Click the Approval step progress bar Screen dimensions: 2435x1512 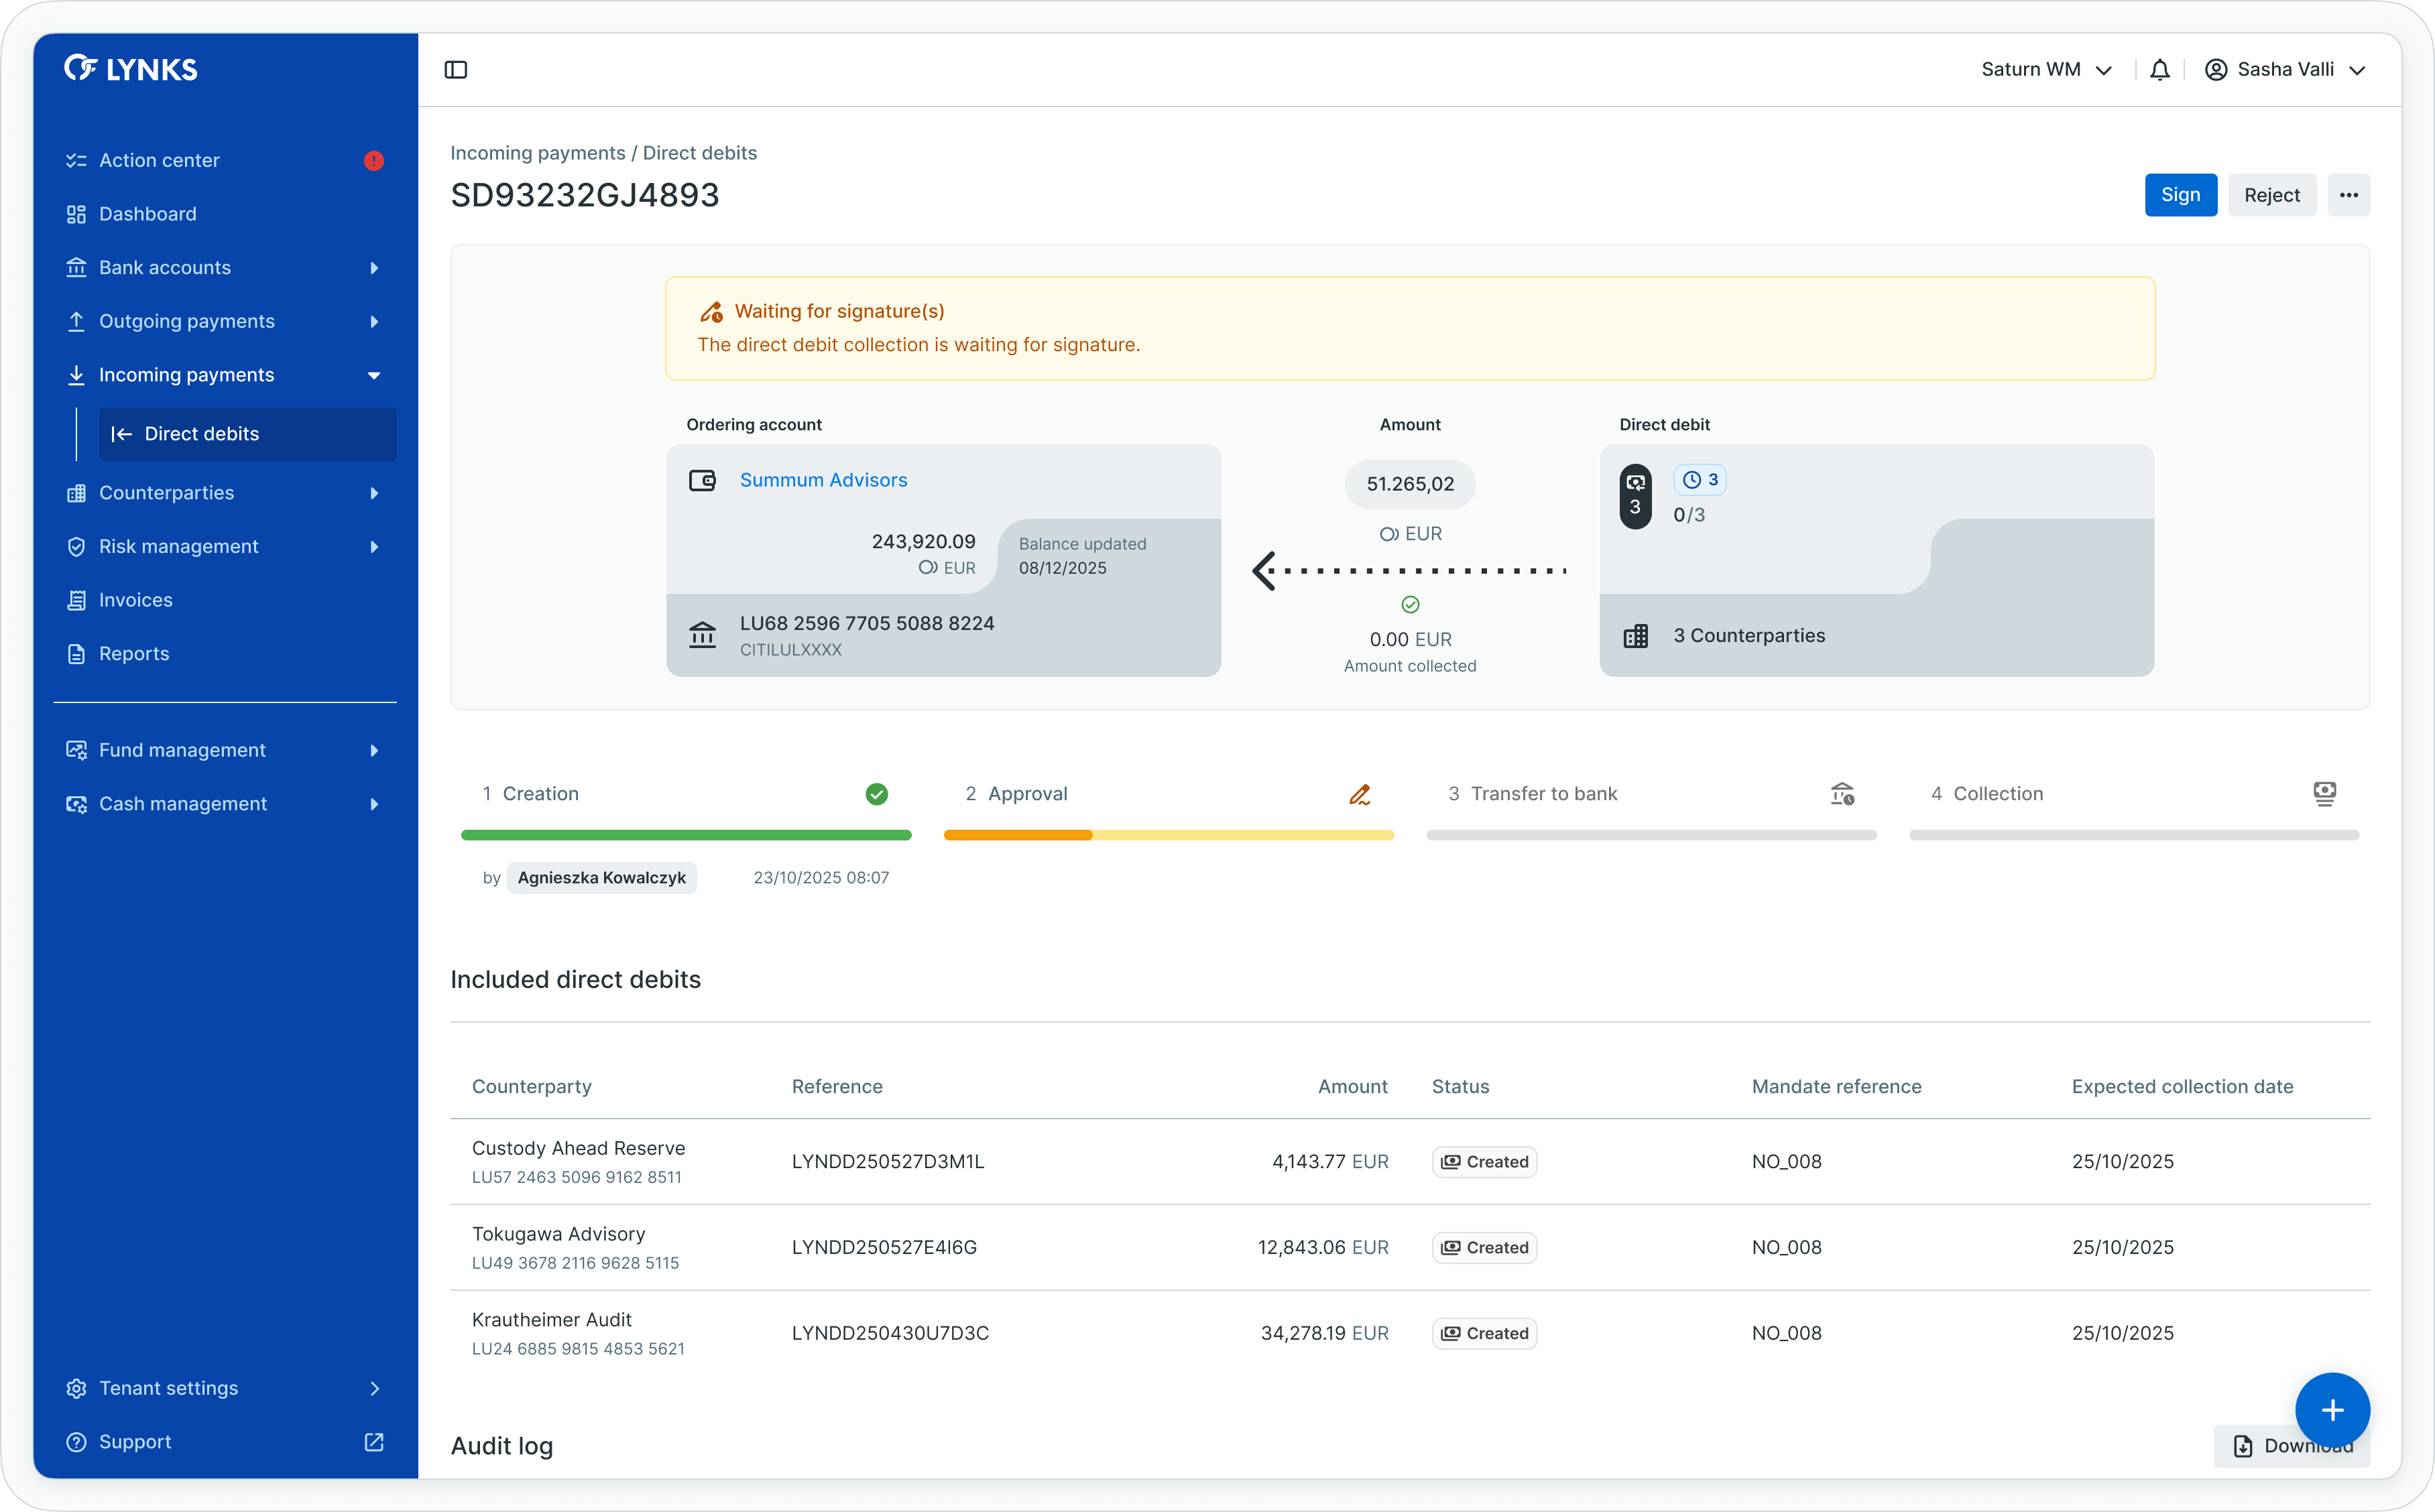(x=1168, y=835)
